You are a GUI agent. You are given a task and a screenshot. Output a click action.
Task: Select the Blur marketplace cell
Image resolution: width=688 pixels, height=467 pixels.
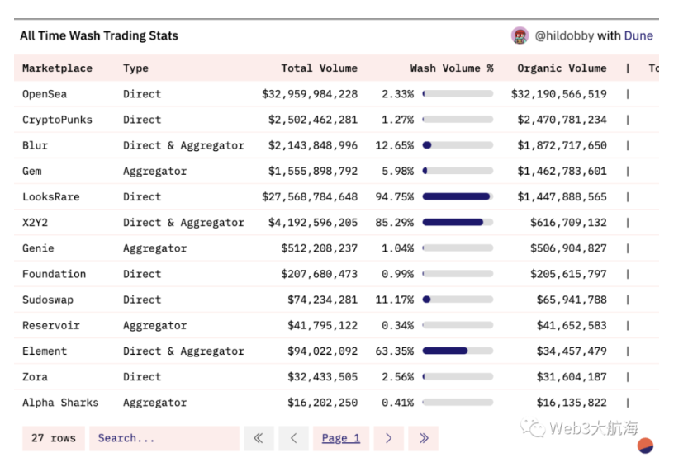35,145
